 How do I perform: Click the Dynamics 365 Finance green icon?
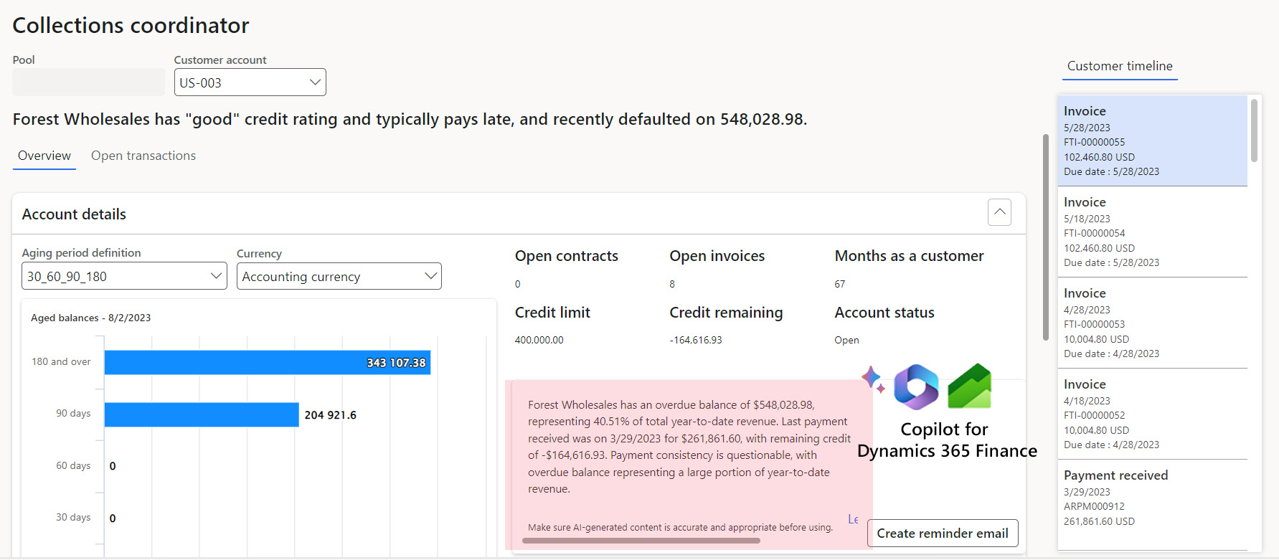click(969, 386)
